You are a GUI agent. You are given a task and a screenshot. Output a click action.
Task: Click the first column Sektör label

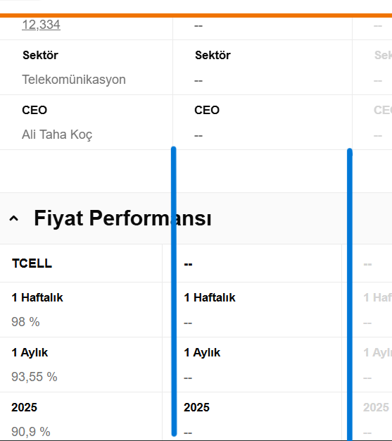click(40, 55)
